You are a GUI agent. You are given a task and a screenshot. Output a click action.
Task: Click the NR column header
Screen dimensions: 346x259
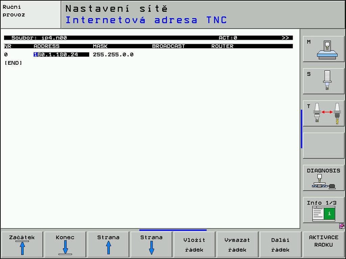(8, 46)
